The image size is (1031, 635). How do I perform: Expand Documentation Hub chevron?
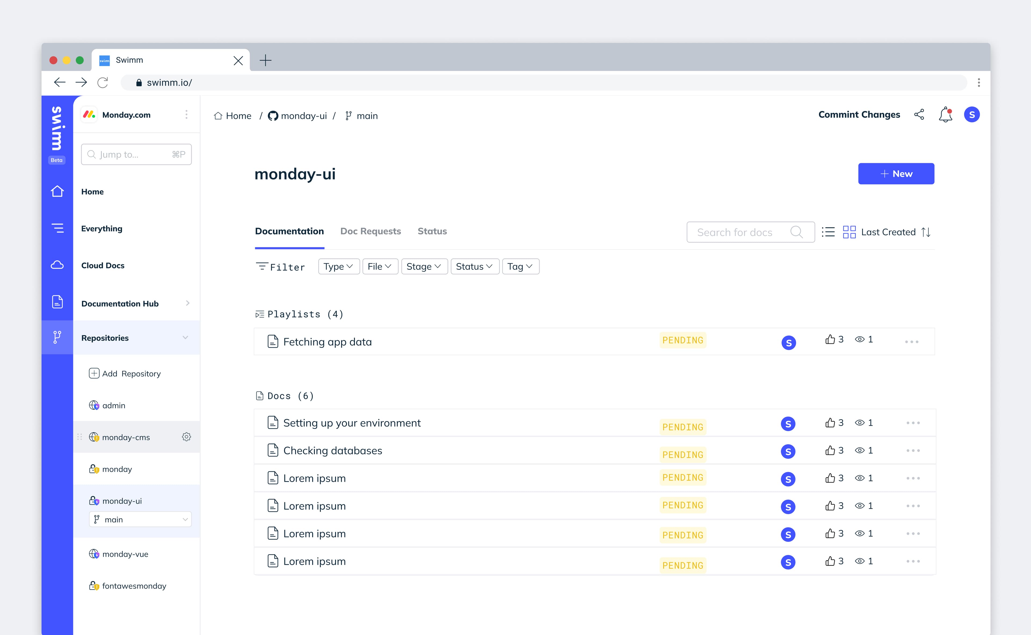coord(188,303)
